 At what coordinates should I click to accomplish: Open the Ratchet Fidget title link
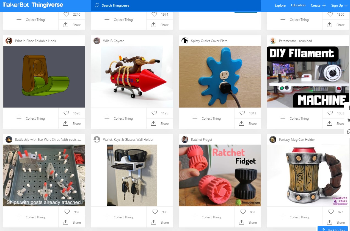[202, 140]
